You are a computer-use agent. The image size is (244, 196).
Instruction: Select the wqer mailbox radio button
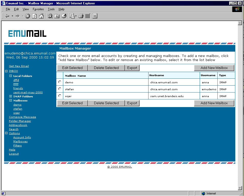60,96
